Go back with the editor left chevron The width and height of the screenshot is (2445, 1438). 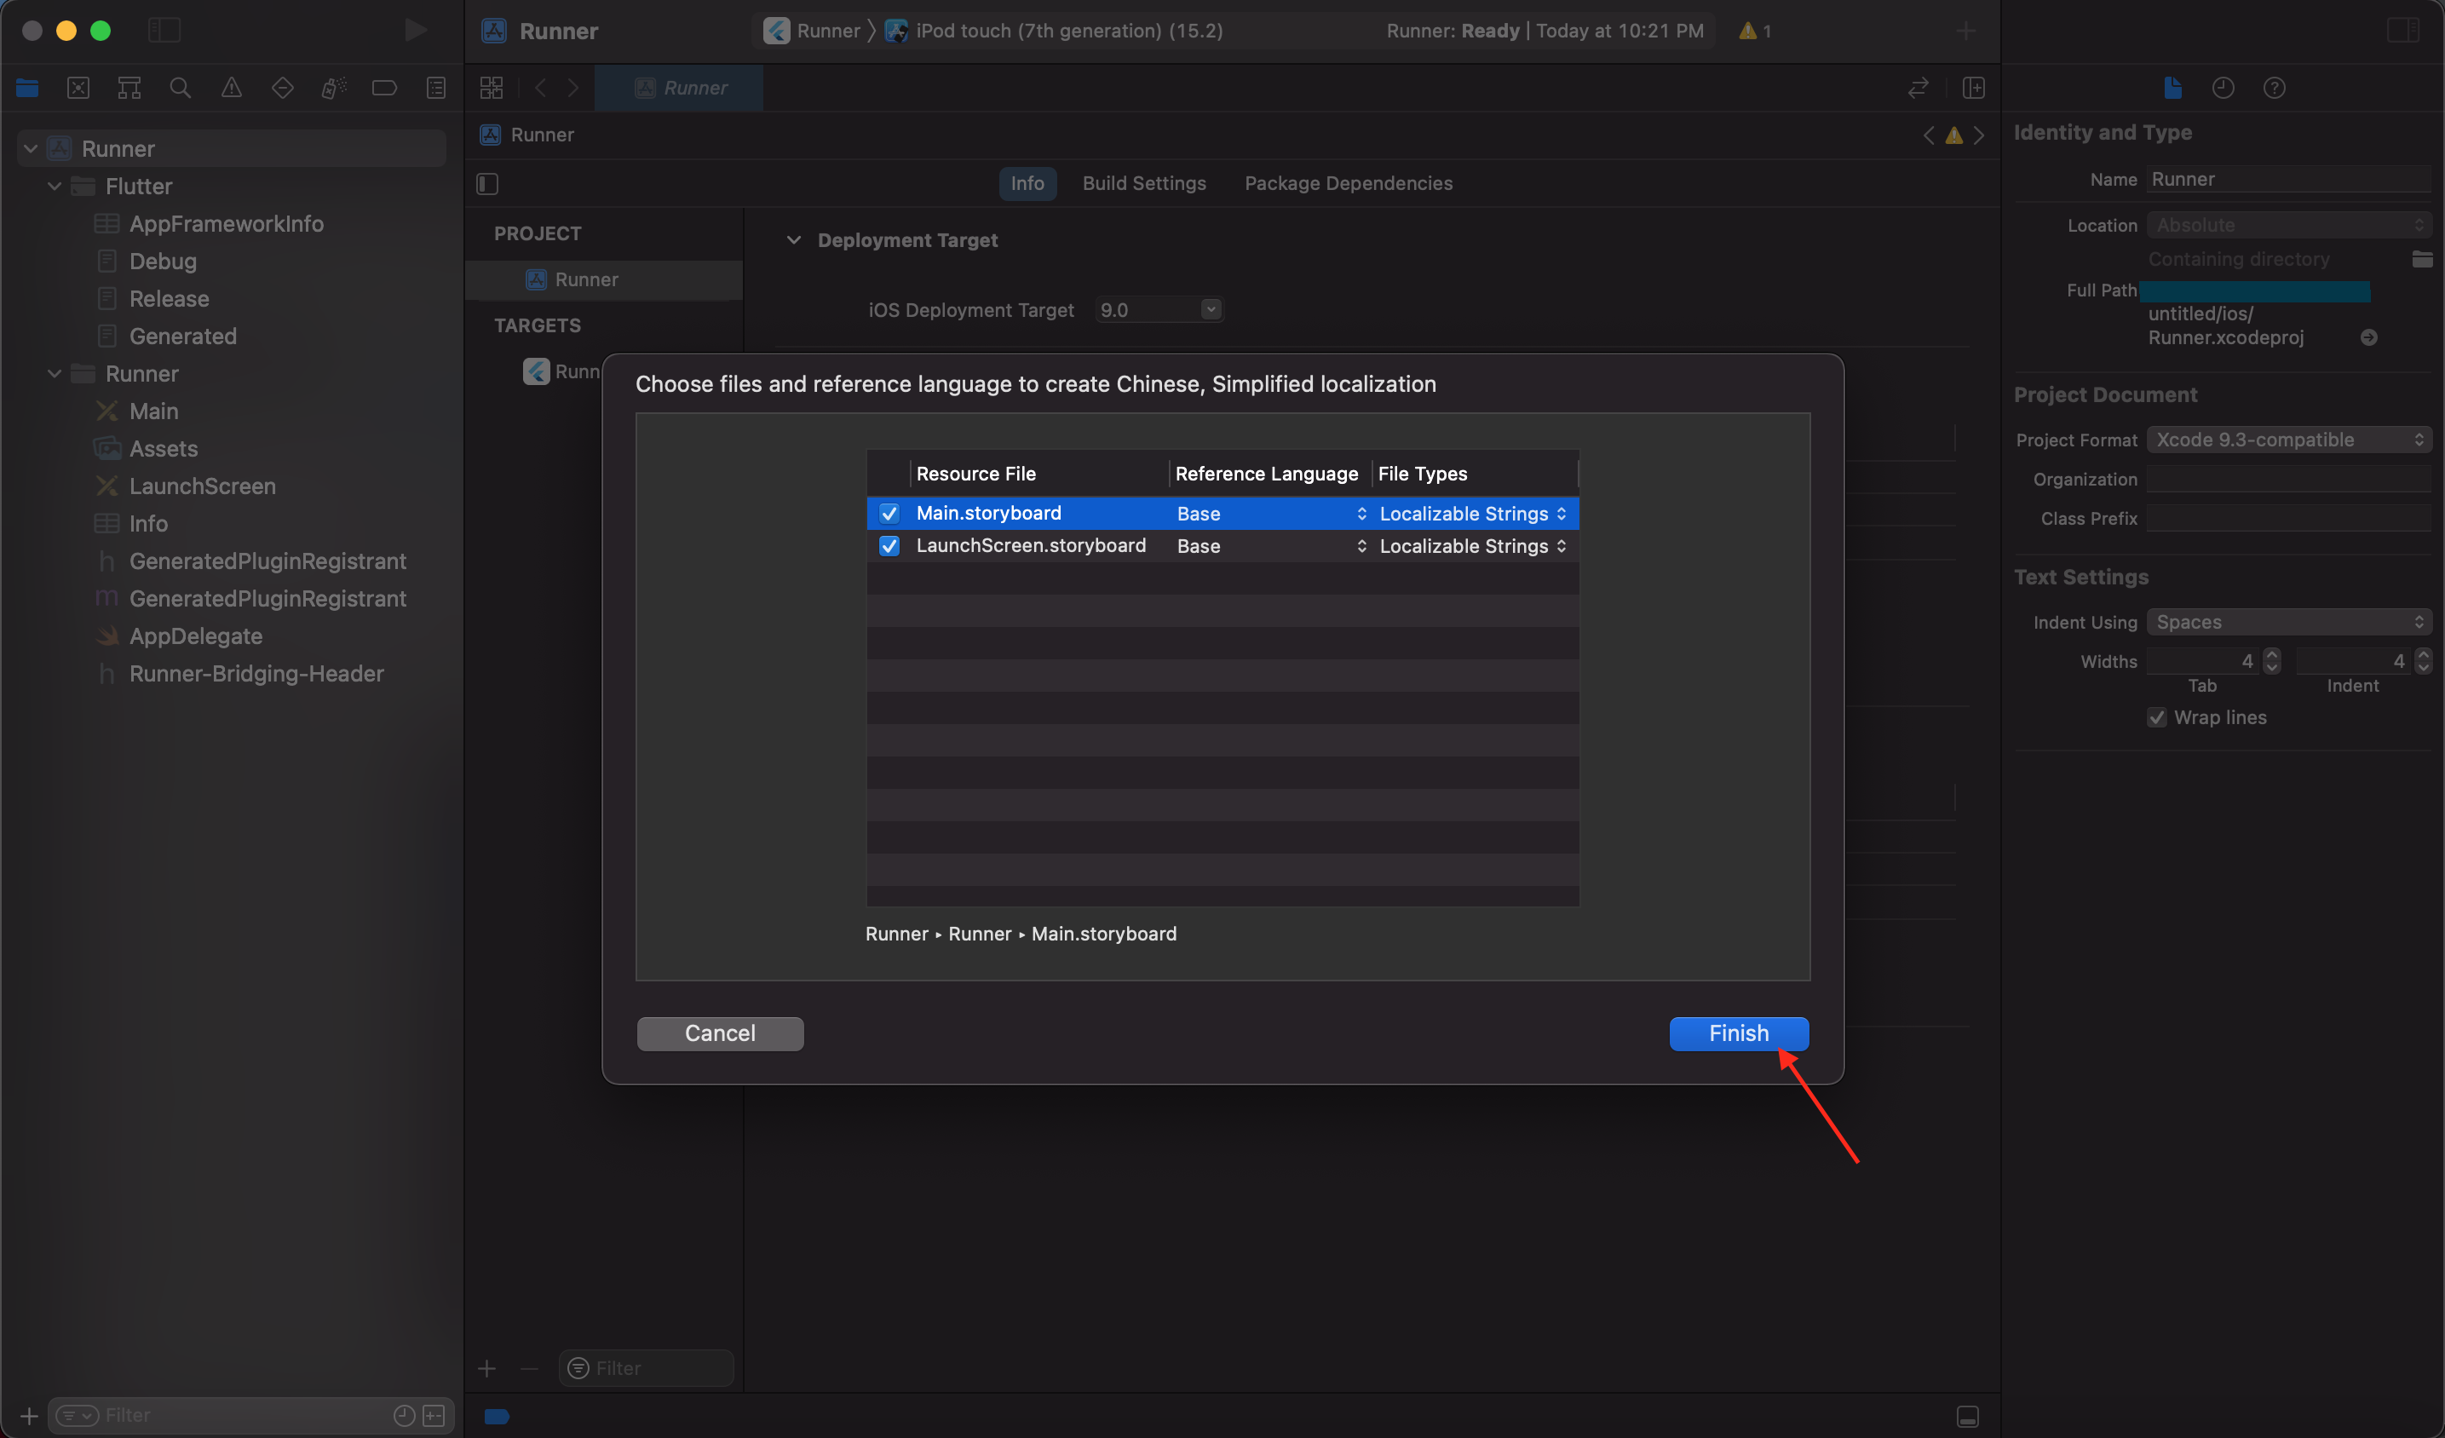(542, 89)
